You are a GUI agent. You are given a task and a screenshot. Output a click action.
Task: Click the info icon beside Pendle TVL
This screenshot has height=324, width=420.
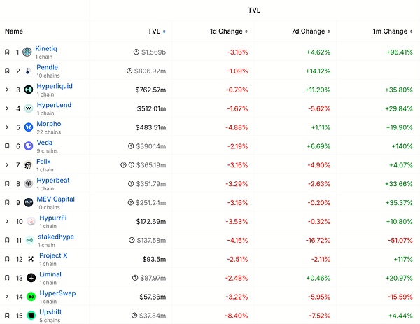pyautogui.click(x=129, y=71)
